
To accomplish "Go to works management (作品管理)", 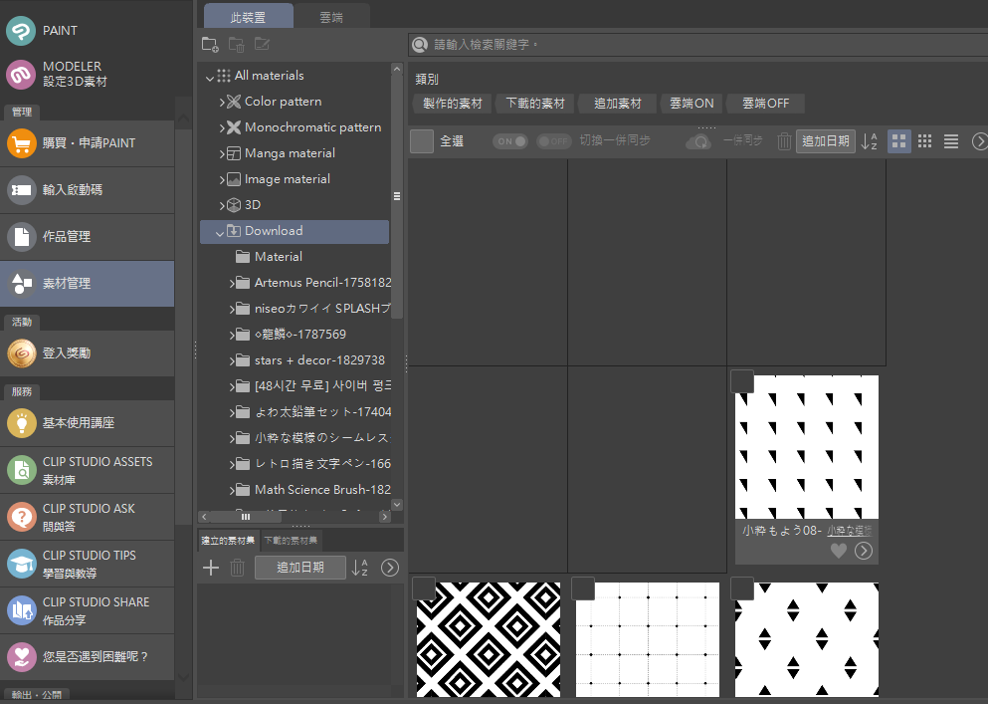I will click(x=87, y=237).
